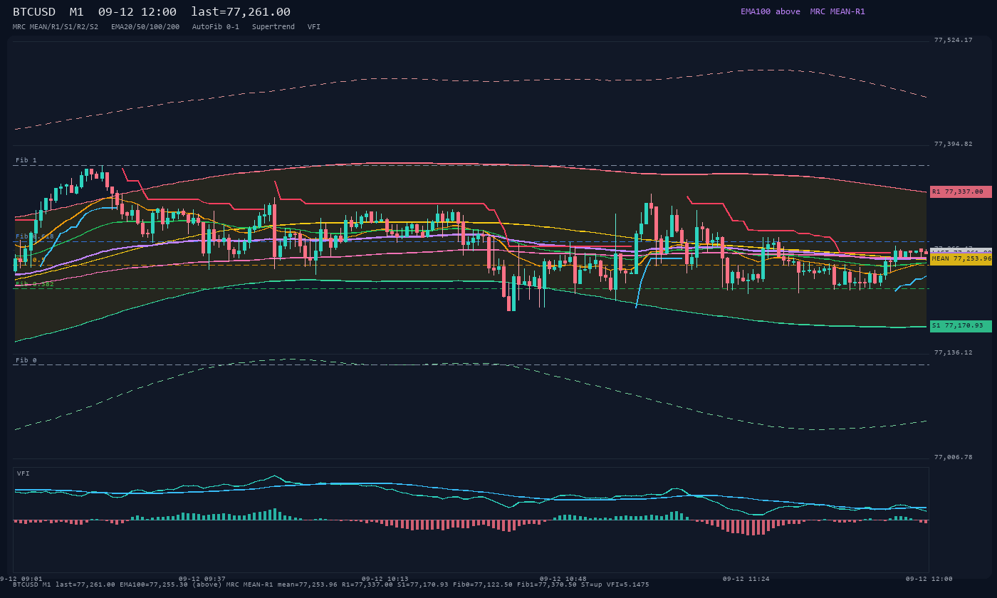Click the green S1 77,170.93 price tag
997x598 pixels.
click(x=961, y=326)
